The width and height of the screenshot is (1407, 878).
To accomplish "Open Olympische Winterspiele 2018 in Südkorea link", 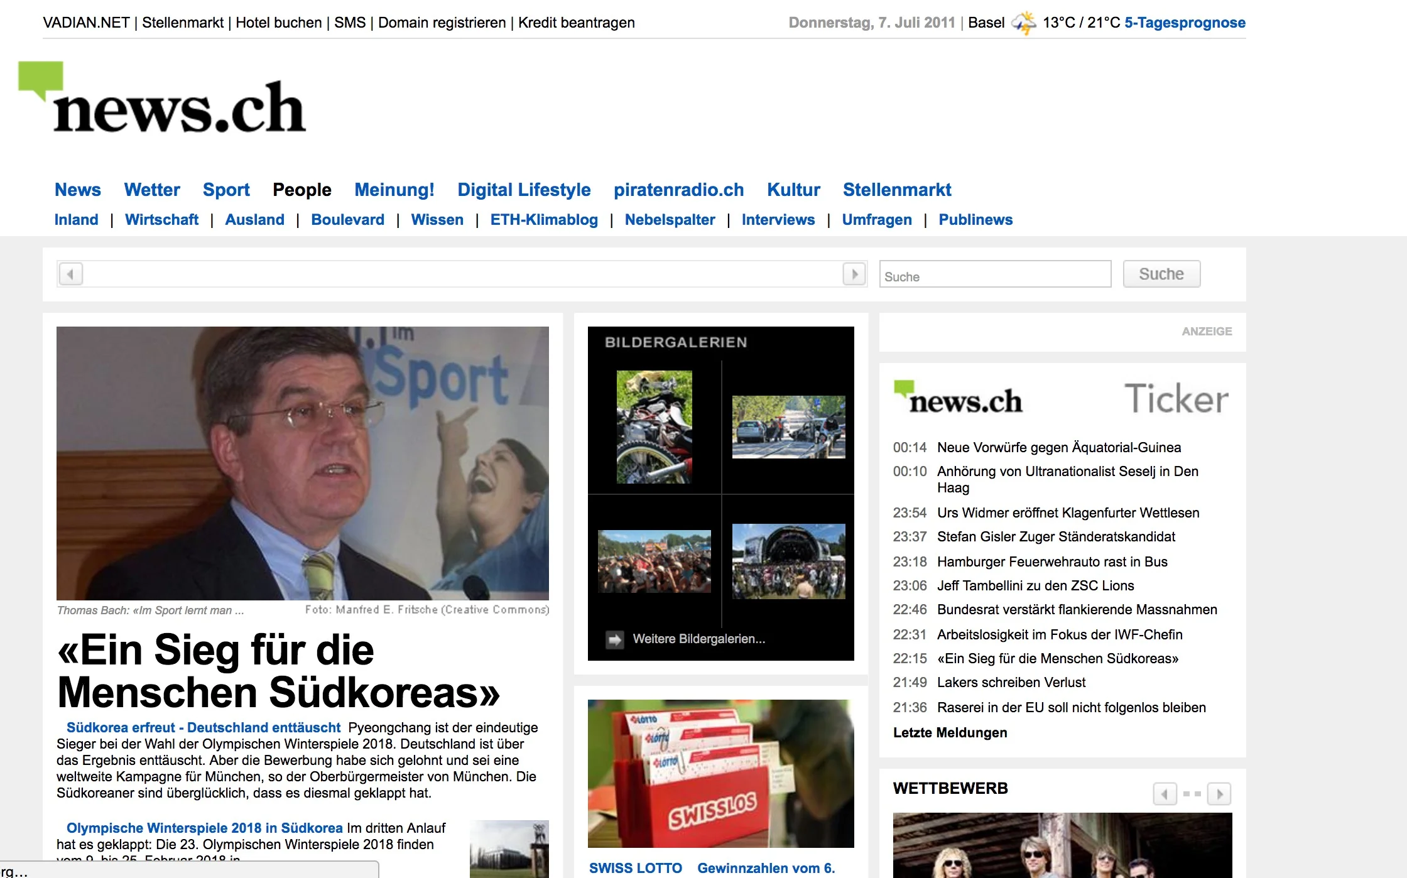I will [x=205, y=828].
